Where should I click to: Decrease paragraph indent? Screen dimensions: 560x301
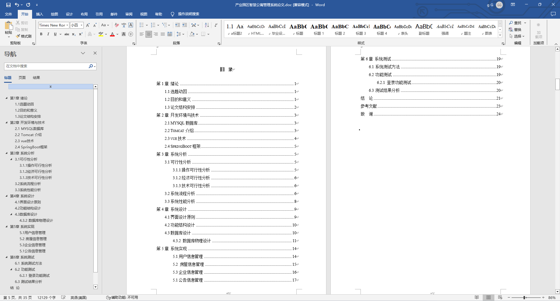pyautogui.click(x=178, y=25)
